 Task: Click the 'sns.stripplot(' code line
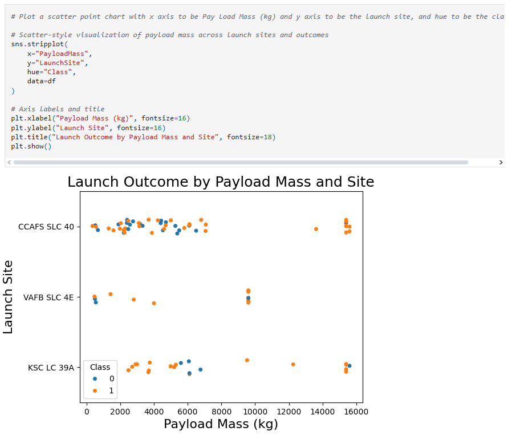click(x=39, y=44)
